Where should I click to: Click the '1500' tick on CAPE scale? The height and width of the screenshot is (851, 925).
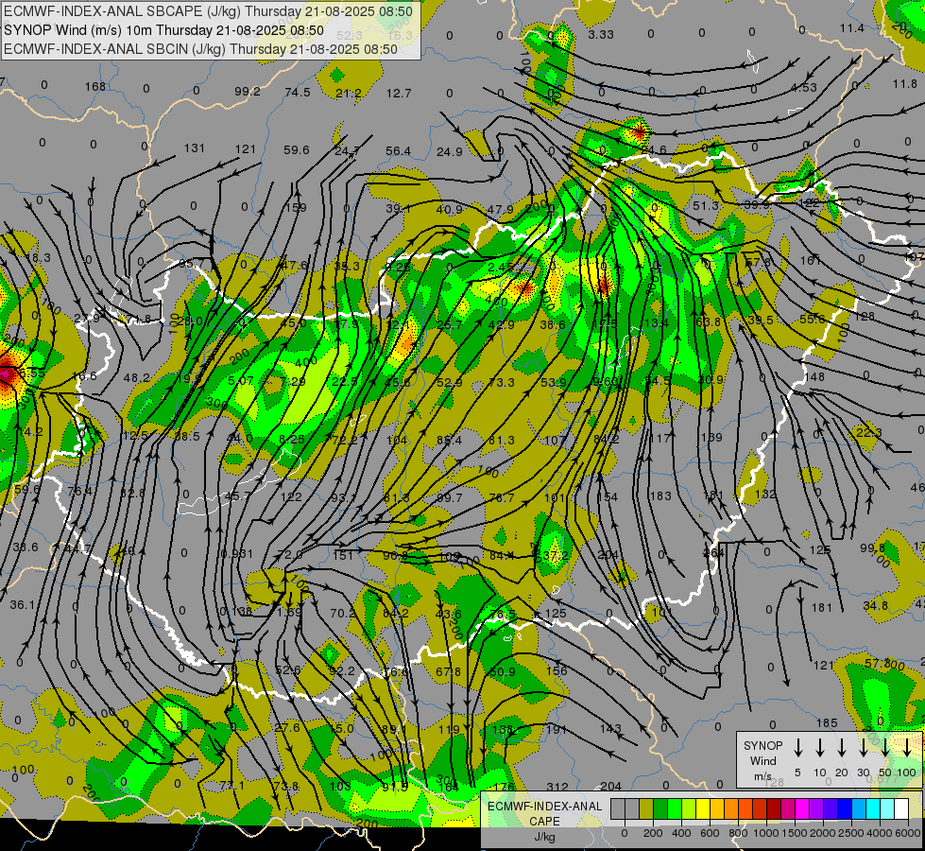796,833
